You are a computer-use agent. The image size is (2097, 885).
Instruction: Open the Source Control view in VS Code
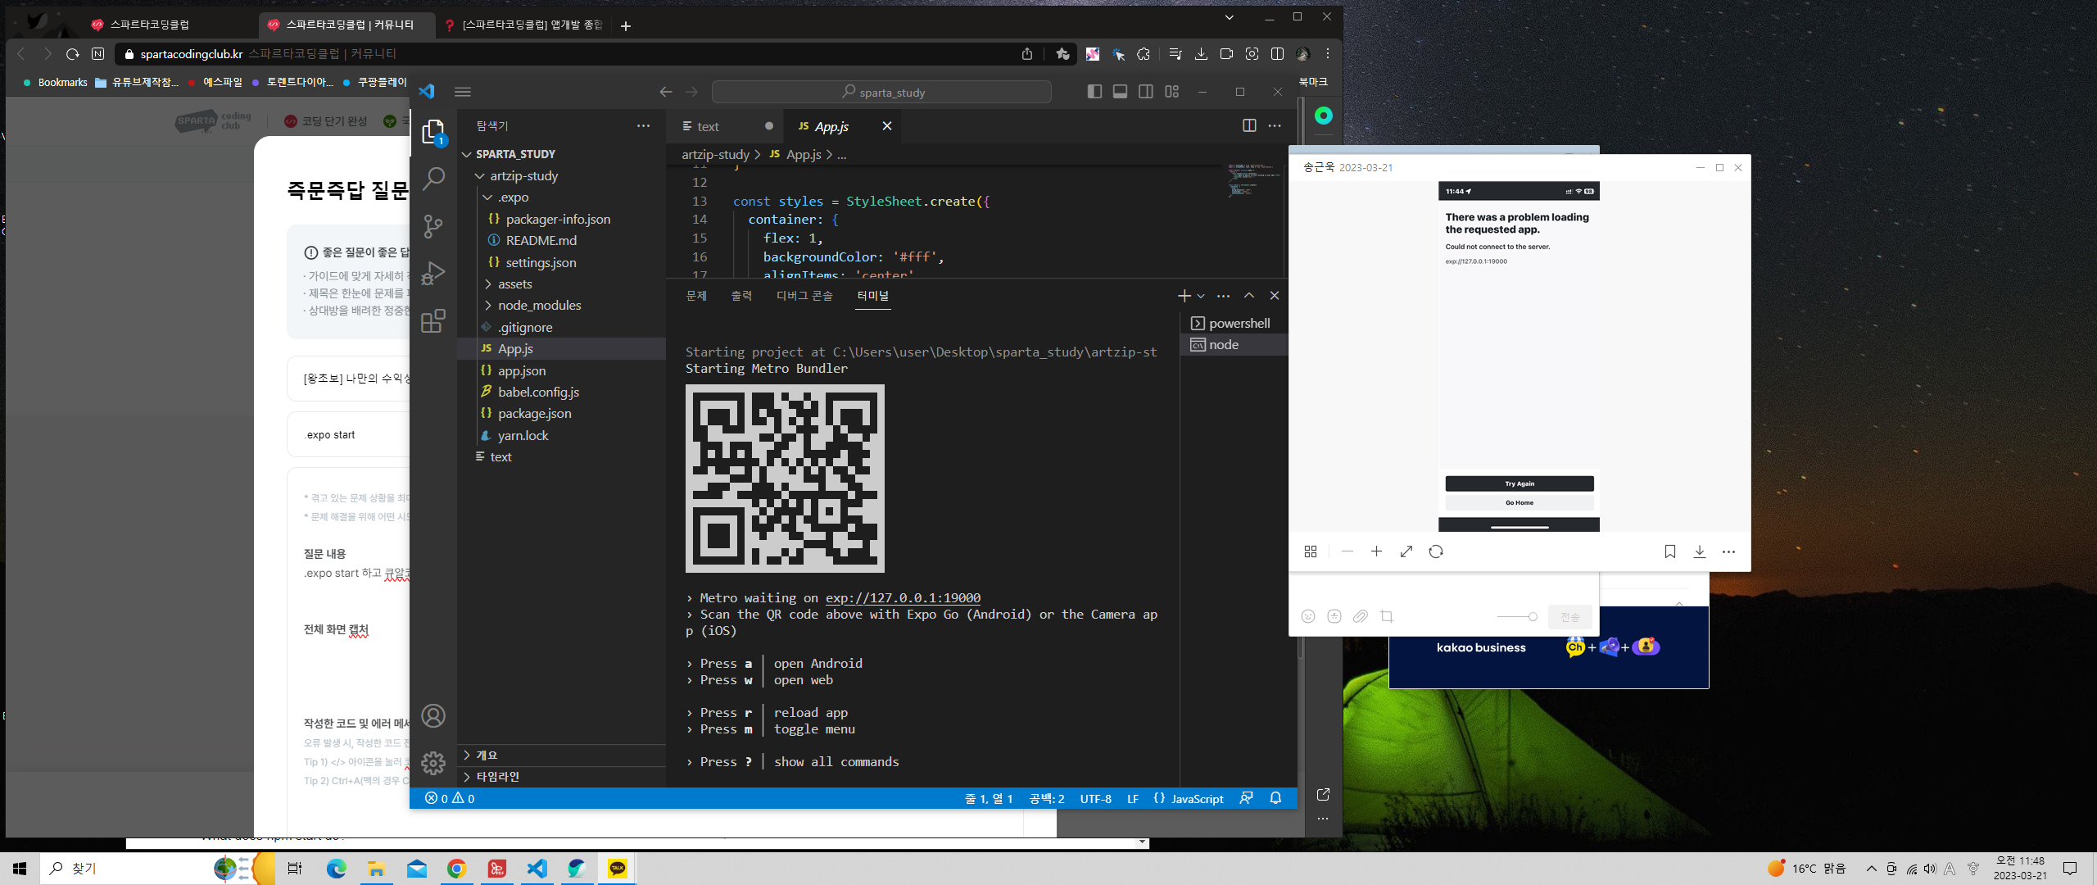433,226
